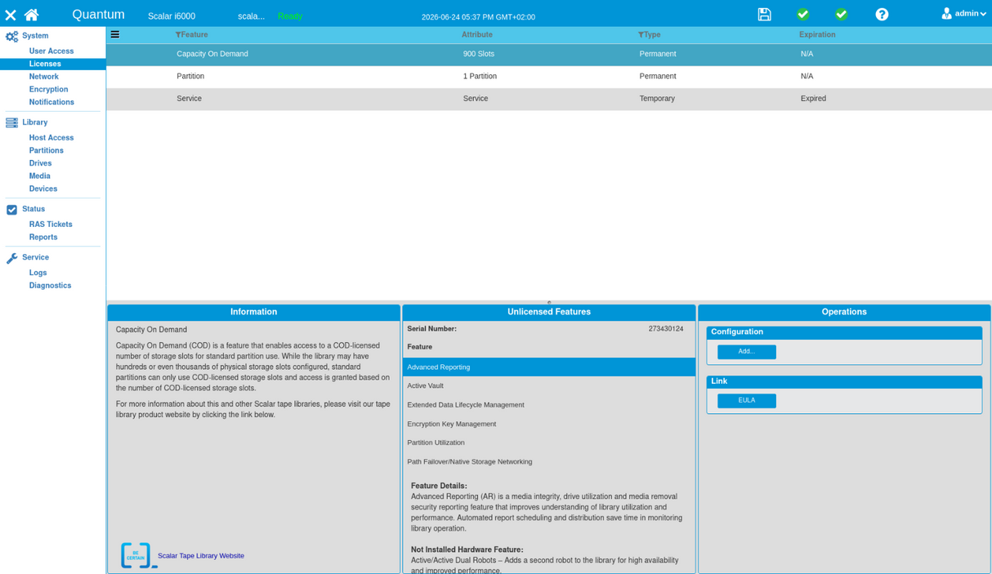Open Reports under Status
Image resolution: width=992 pixels, height=574 pixels.
click(x=43, y=238)
